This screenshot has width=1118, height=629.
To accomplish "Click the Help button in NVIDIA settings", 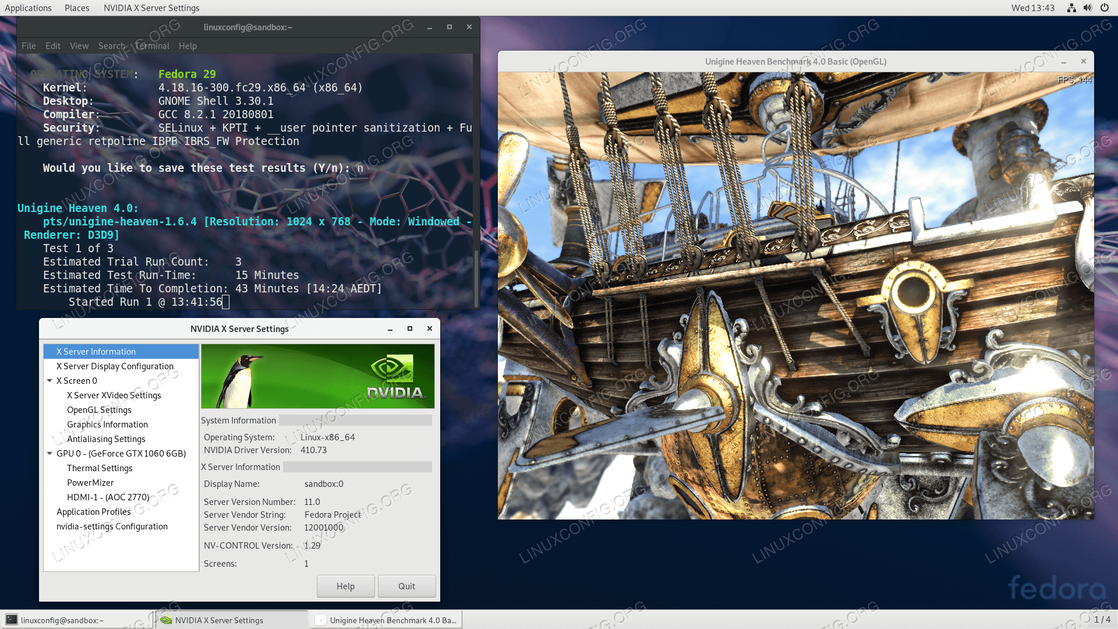I will (345, 586).
